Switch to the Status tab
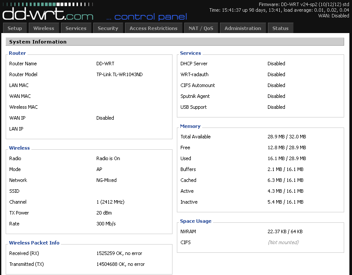The image size is (352, 275). 281,28
